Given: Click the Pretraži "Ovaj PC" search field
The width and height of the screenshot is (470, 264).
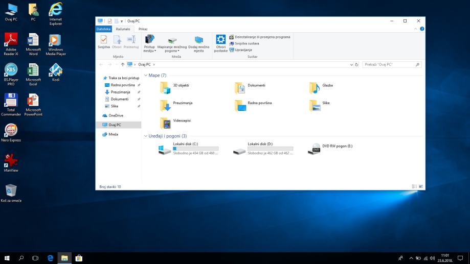Looking at the screenshot, I should [389, 64].
